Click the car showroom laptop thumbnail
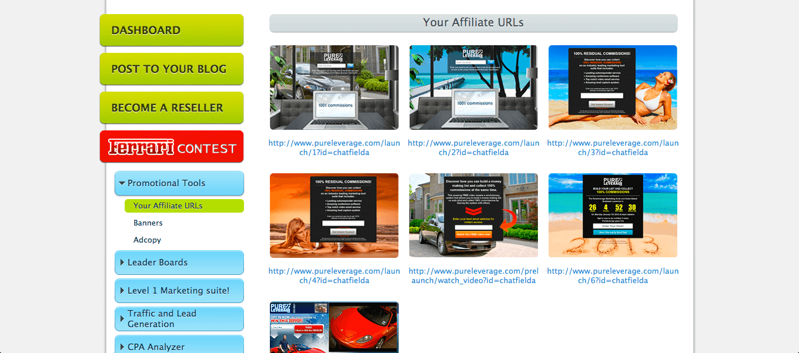 point(334,88)
